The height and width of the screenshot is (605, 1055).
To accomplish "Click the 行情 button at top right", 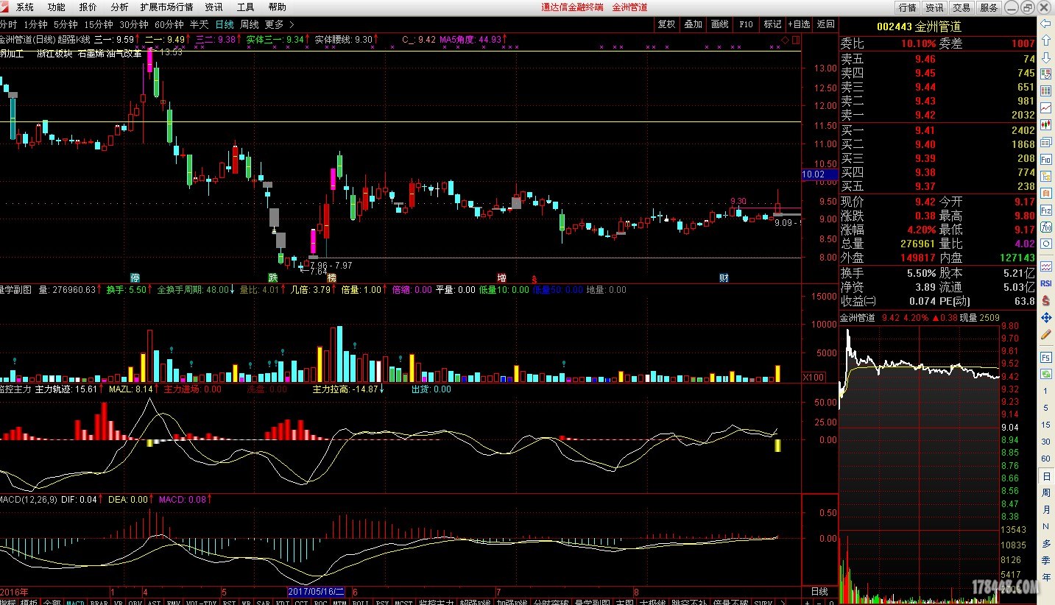I will pyautogui.click(x=907, y=7).
